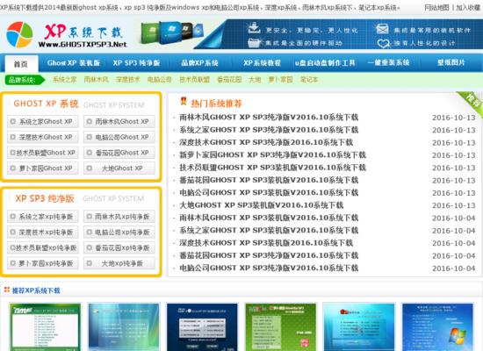This screenshot has height=351, width=483.
Task: Open 番茄花园GHOST XP SP3装机版V2016.10系统下载 link
Action: point(269,180)
